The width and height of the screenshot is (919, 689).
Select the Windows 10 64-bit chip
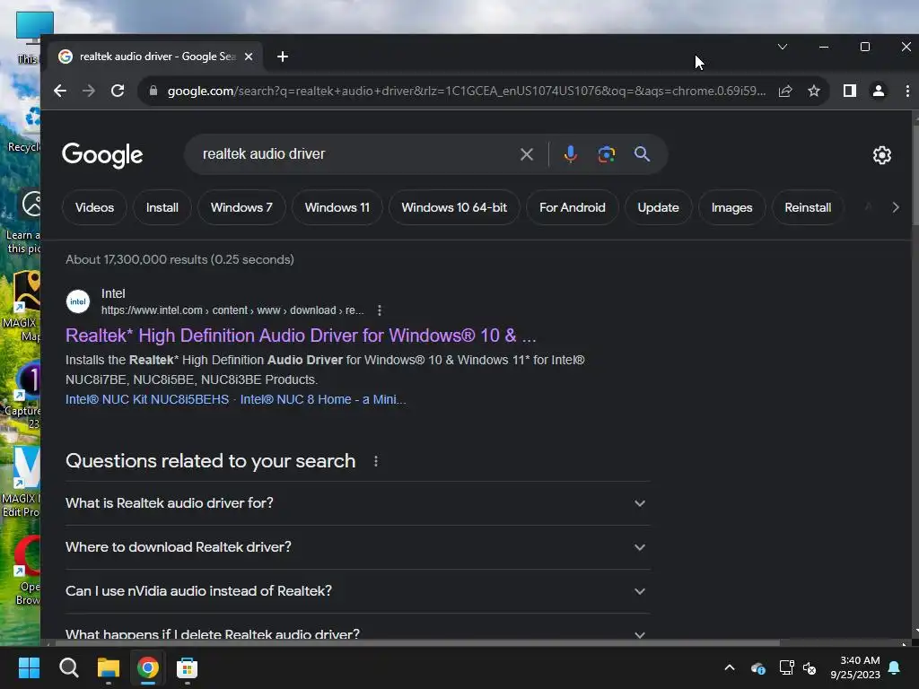[454, 207]
